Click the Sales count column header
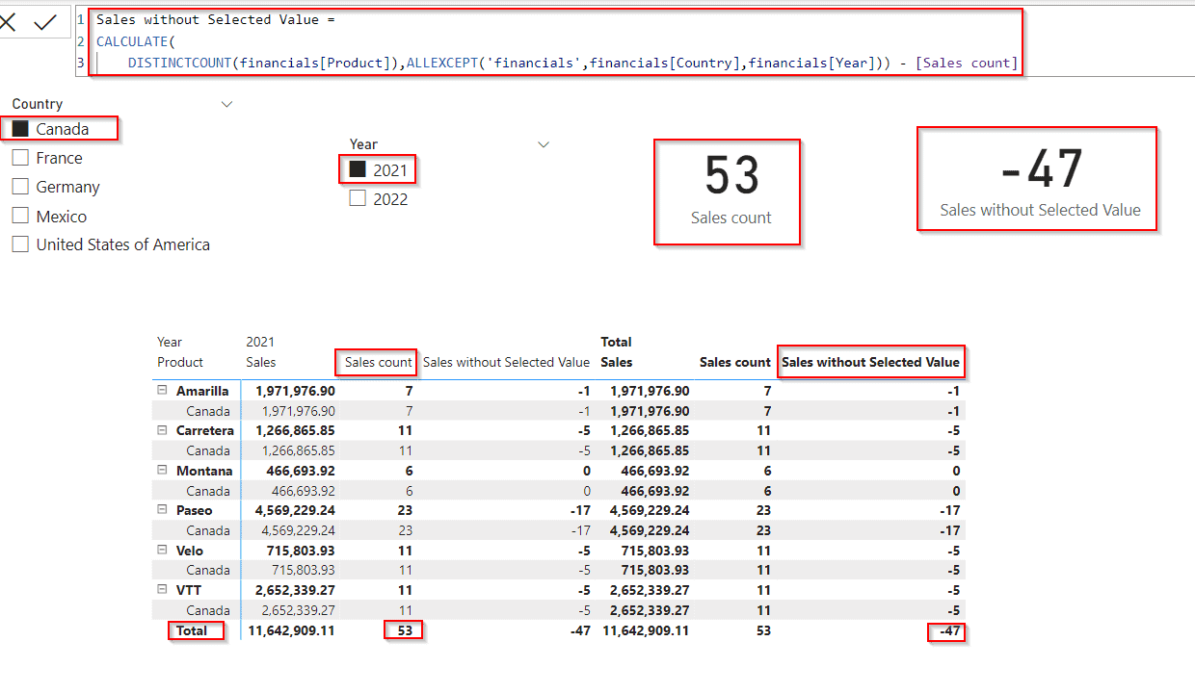Image resolution: width=1195 pixels, height=693 pixels. [x=376, y=362]
